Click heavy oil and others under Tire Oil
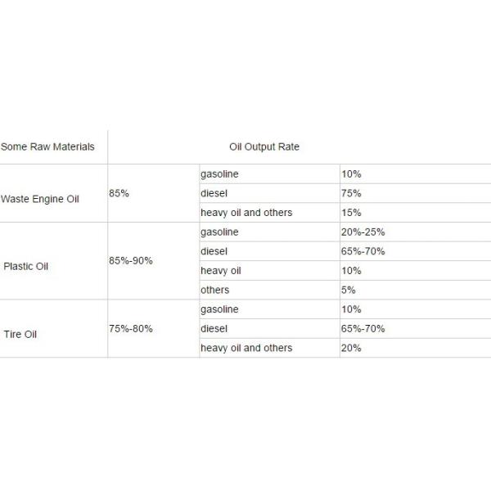Viewport: 491px width, 491px height. tap(246, 348)
